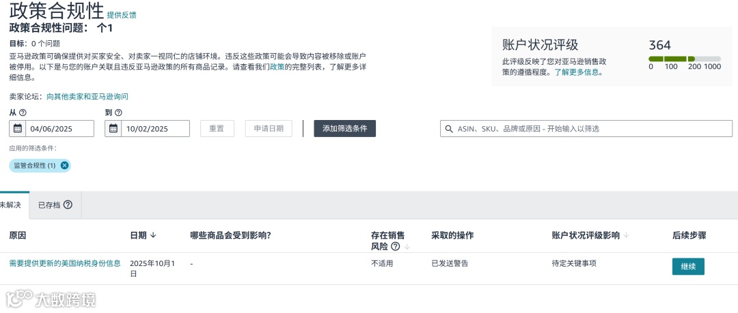Sort by 账户状况评级影响 column arrow
Image resolution: width=738 pixels, height=313 pixels.
pyautogui.click(x=626, y=235)
